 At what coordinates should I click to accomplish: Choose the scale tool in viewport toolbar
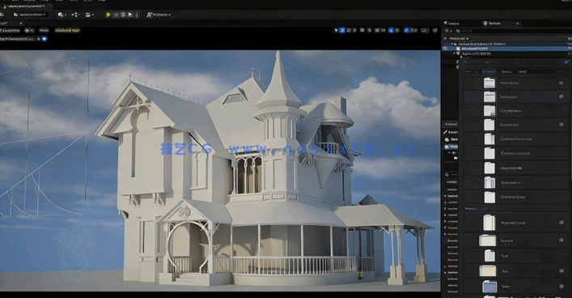(354, 30)
